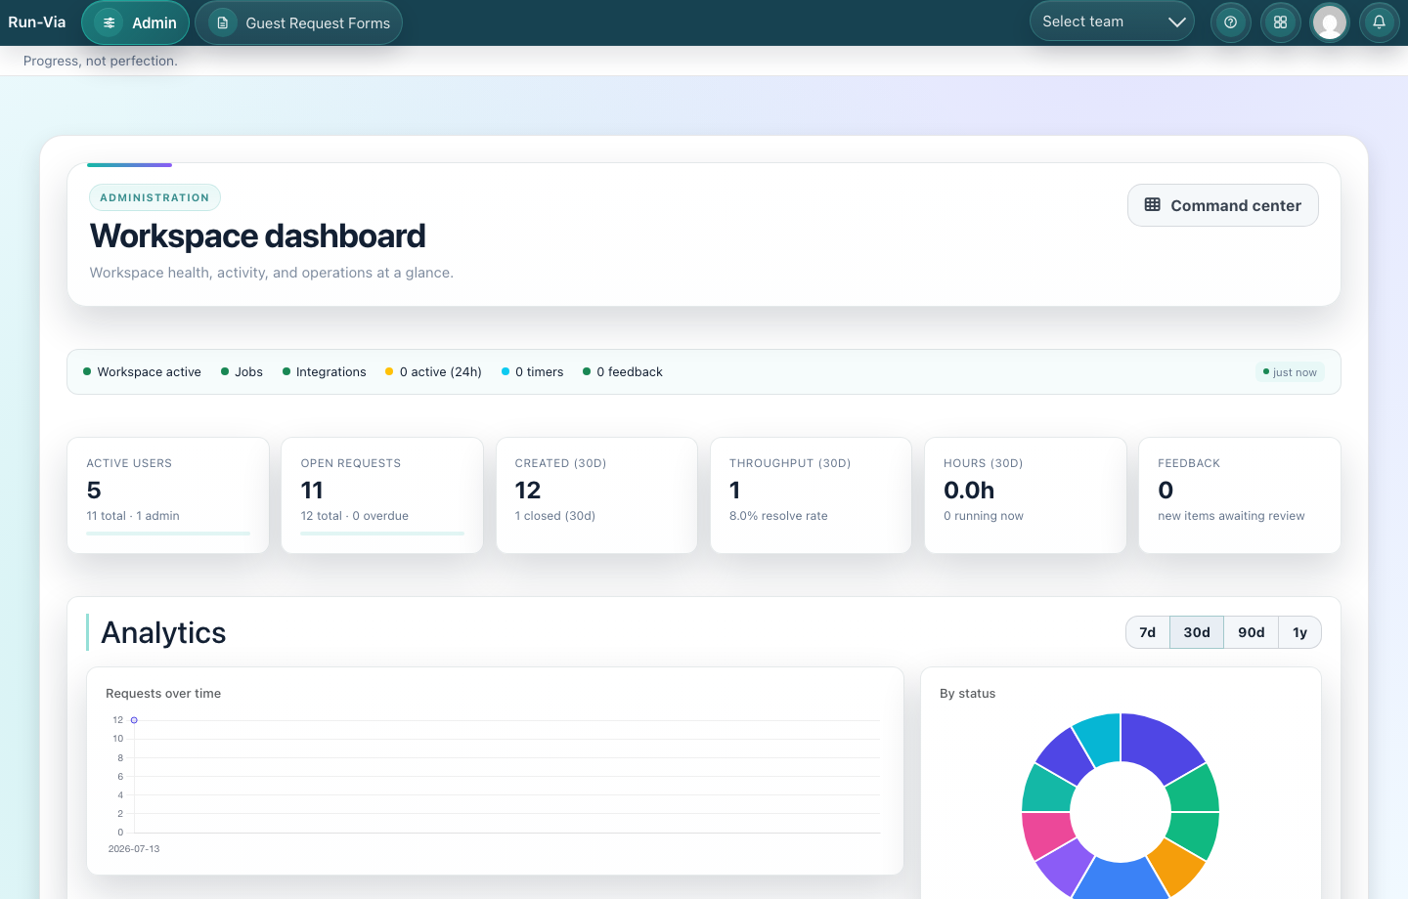Open the Created (30D) card
Viewport: 1408px width, 899px height.
click(596, 495)
